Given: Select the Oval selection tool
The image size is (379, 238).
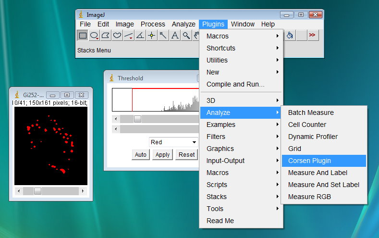Looking at the screenshot, I should click(x=94, y=36).
